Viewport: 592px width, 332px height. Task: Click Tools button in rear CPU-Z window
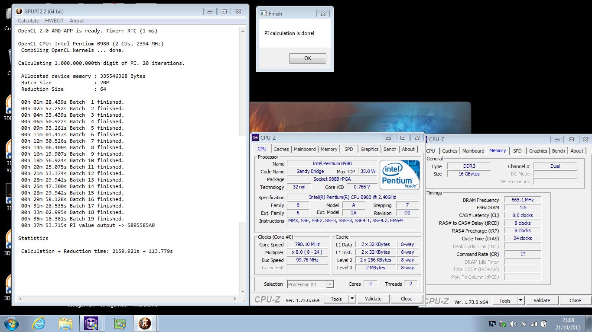pyautogui.click(x=505, y=300)
